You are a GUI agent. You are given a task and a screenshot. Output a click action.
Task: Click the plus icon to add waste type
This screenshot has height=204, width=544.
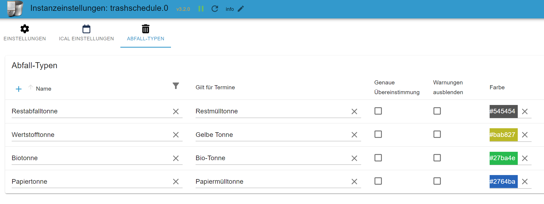tap(19, 89)
